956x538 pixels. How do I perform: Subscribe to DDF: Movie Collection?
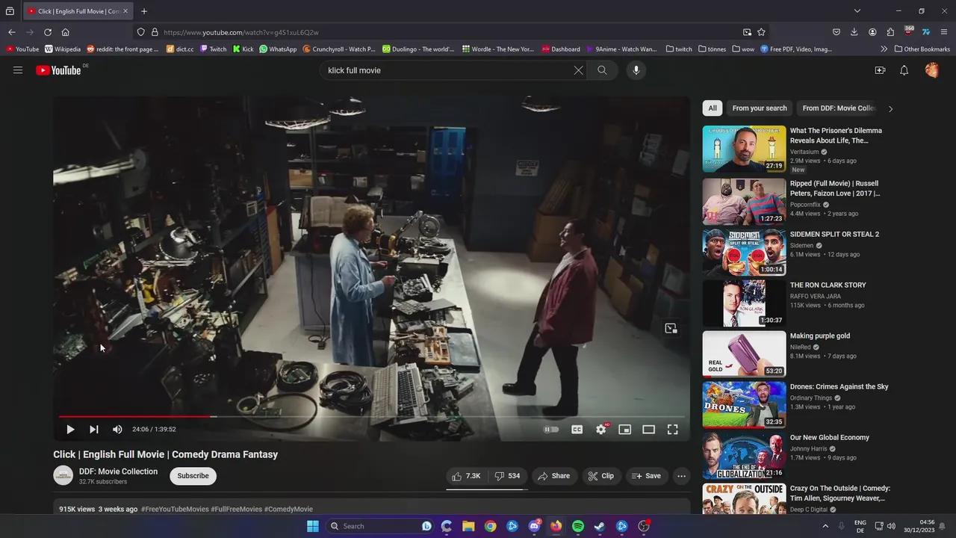click(193, 476)
